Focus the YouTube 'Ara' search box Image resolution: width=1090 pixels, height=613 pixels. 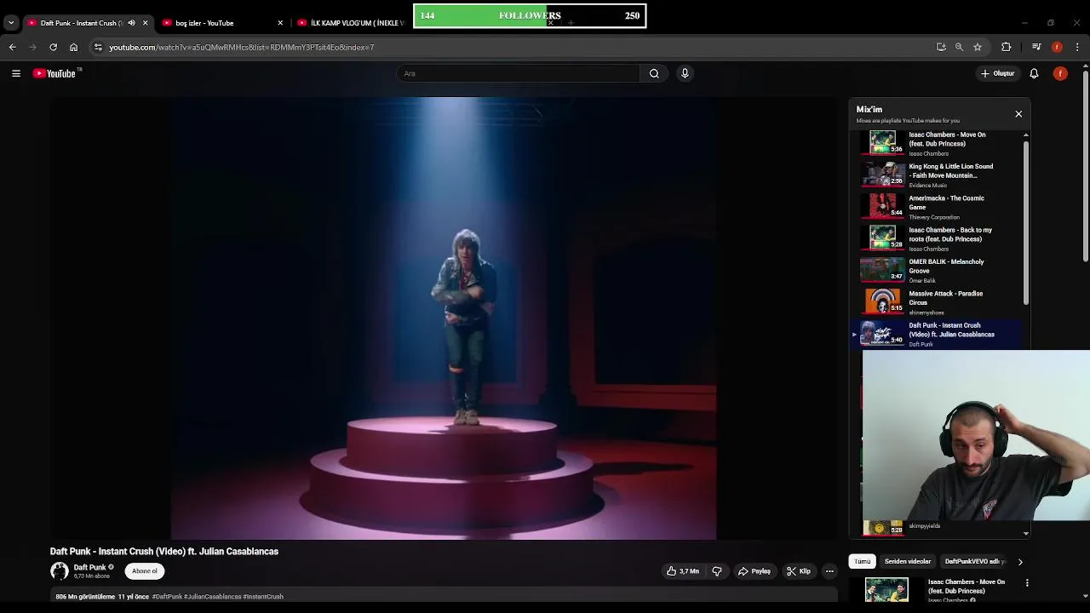(518, 73)
